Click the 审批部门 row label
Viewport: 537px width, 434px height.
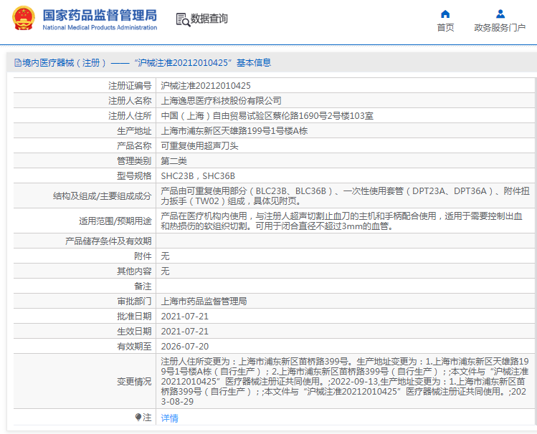134,301
